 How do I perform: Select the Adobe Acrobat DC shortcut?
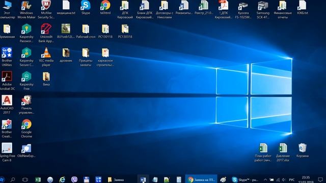click(7, 81)
